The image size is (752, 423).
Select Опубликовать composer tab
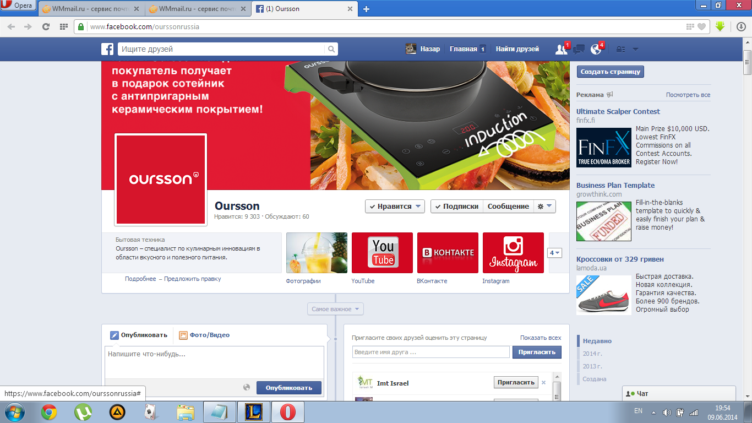coord(139,335)
